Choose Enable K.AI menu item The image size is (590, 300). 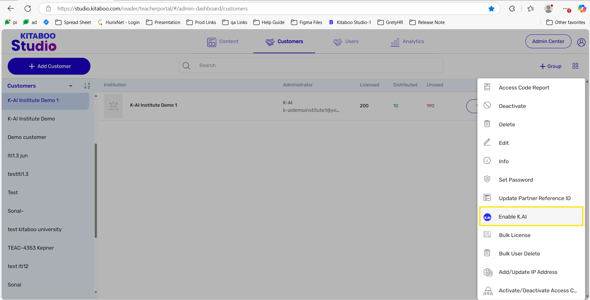tap(531, 217)
